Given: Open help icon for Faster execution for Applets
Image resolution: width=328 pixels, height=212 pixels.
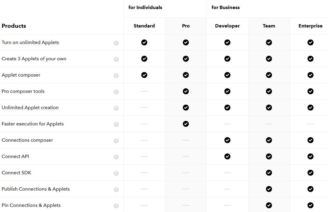Looking at the screenshot, I should point(116,125).
